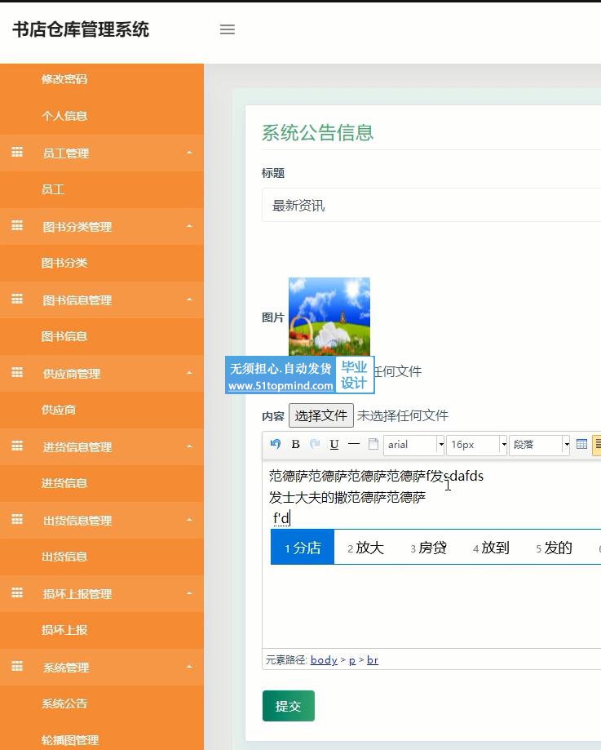The height and width of the screenshot is (750, 601).
Task: Select IME candidate 1 分店
Action: (x=303, y=548)
